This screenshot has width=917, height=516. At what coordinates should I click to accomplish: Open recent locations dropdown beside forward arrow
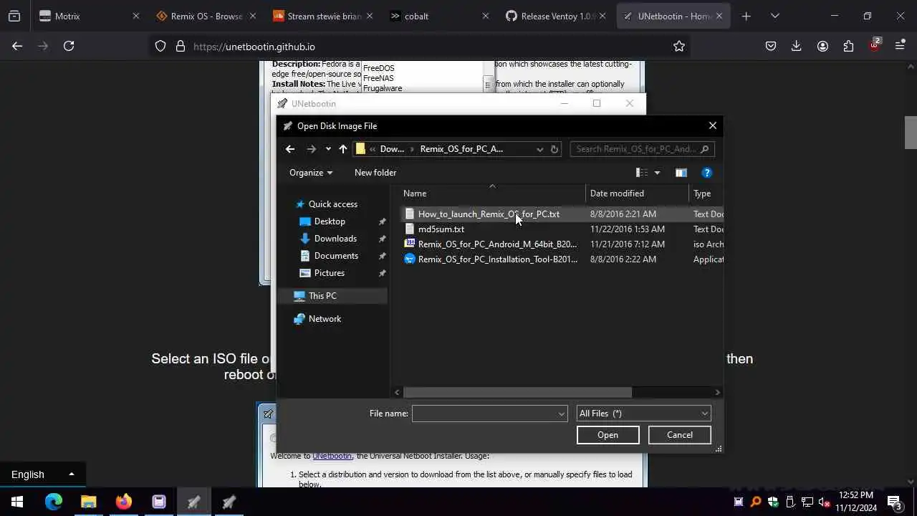click(x=328, y=149)
